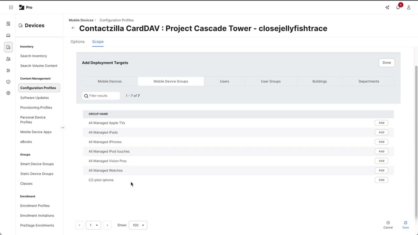Select the User Groups tab
The width and height of the screenshot is (418, 235).
click(271, 81)
